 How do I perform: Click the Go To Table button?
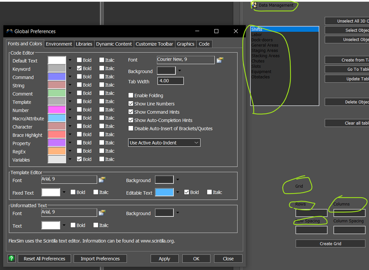tap(347, 69)
